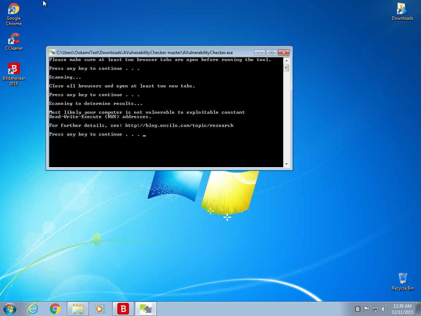Open Windows Explorer from the taskbar
Screen dimensions: 421x316
point(77,309)
